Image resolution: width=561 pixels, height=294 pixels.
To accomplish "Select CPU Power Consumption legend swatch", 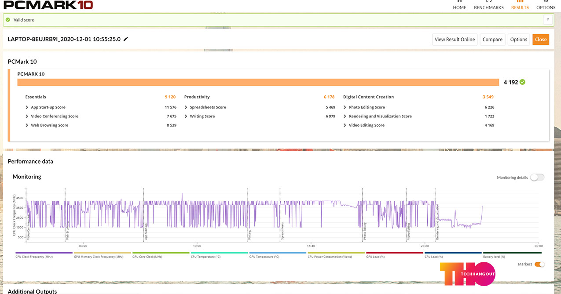I will [336, 253].
